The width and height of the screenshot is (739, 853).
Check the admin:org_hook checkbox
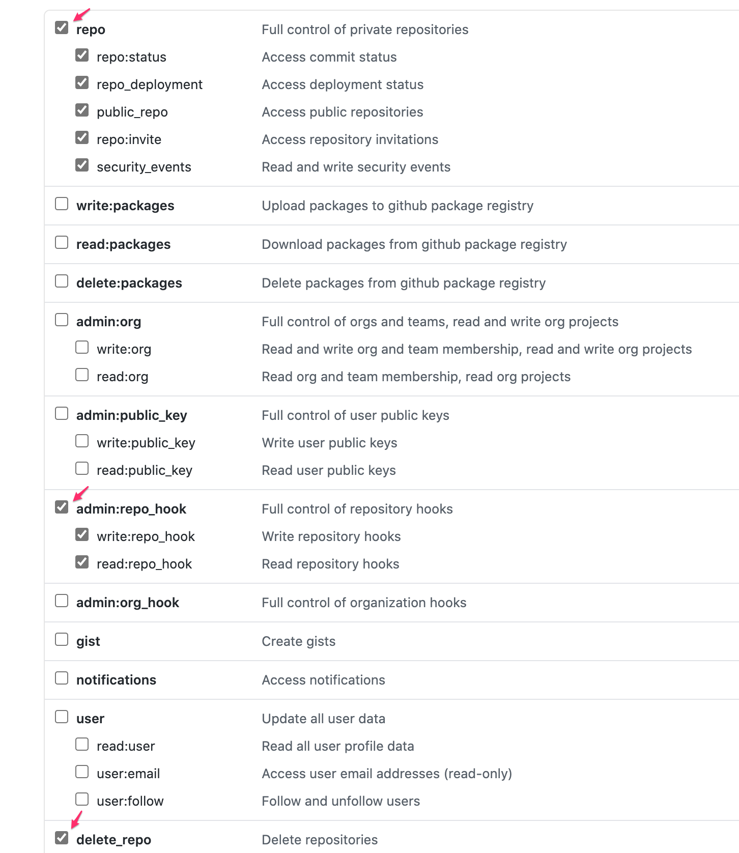point(62,601)
